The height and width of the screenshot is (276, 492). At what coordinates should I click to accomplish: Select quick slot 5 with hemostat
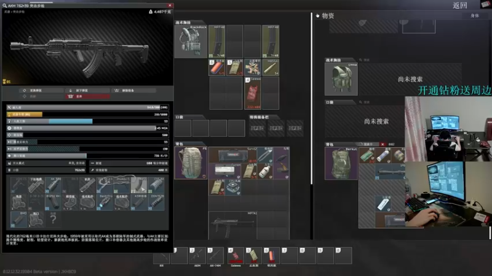pos(254,255)
